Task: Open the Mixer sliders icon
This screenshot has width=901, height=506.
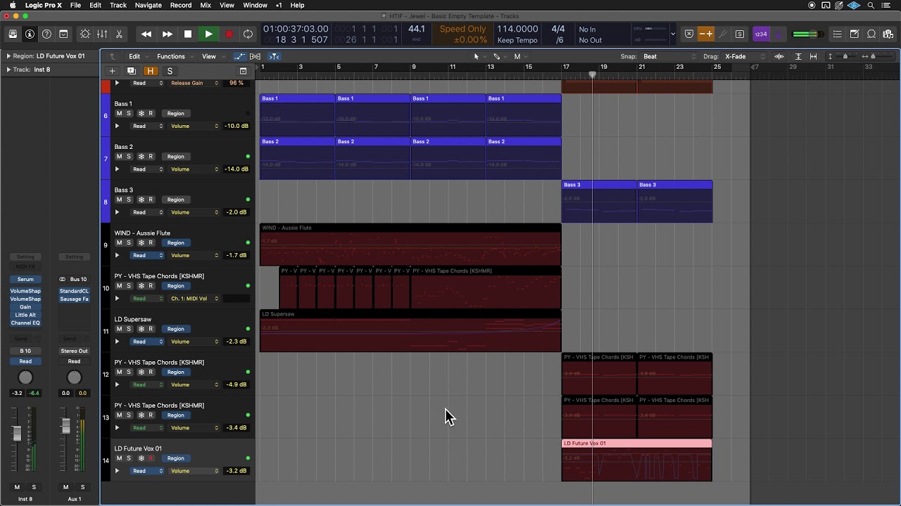Action: (x=102, y=34)
